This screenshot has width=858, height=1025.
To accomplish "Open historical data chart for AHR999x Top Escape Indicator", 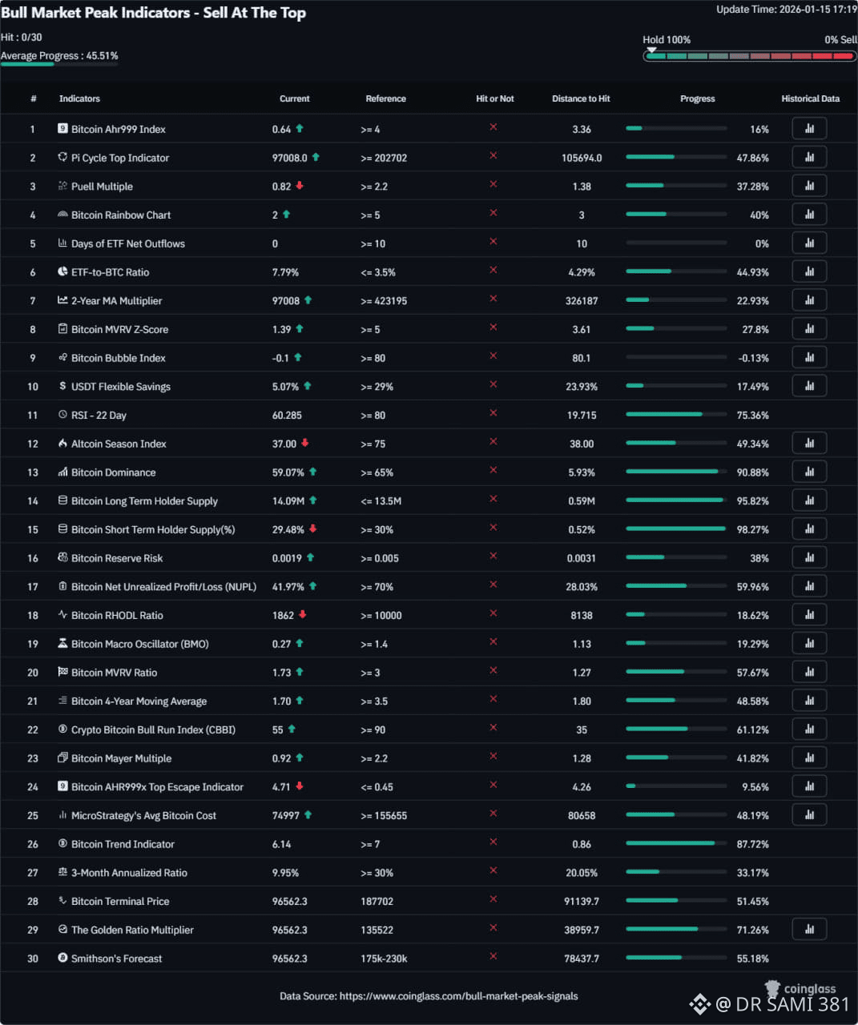I will pyautogui.click(x=809, y=786).
